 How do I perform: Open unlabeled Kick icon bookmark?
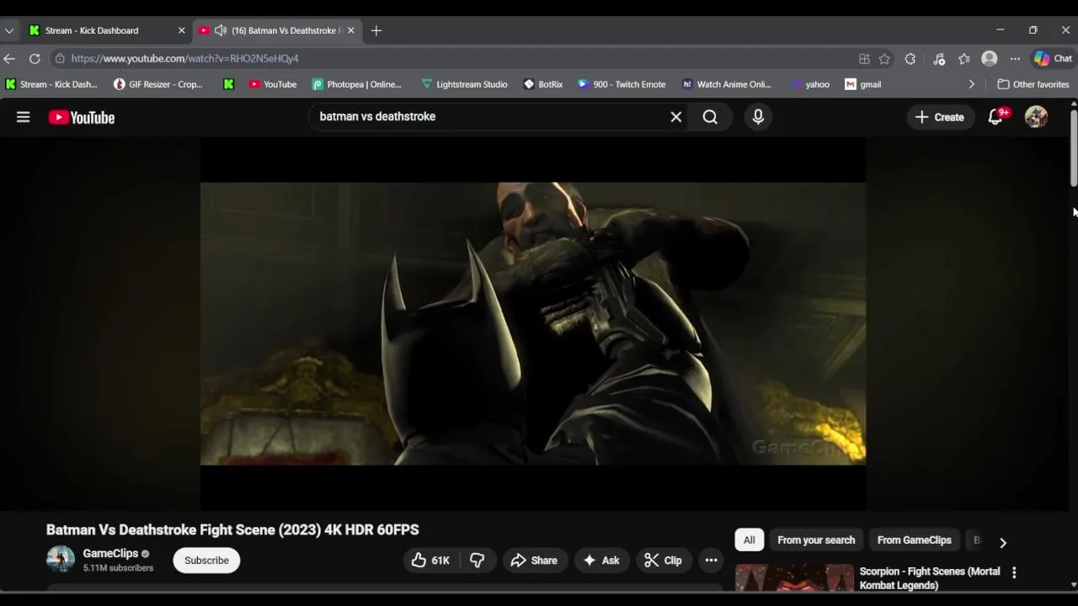click(x=228, y=84)
